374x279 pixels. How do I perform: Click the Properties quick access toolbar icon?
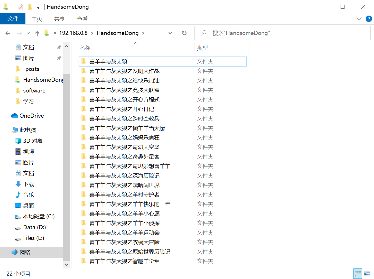20,7
